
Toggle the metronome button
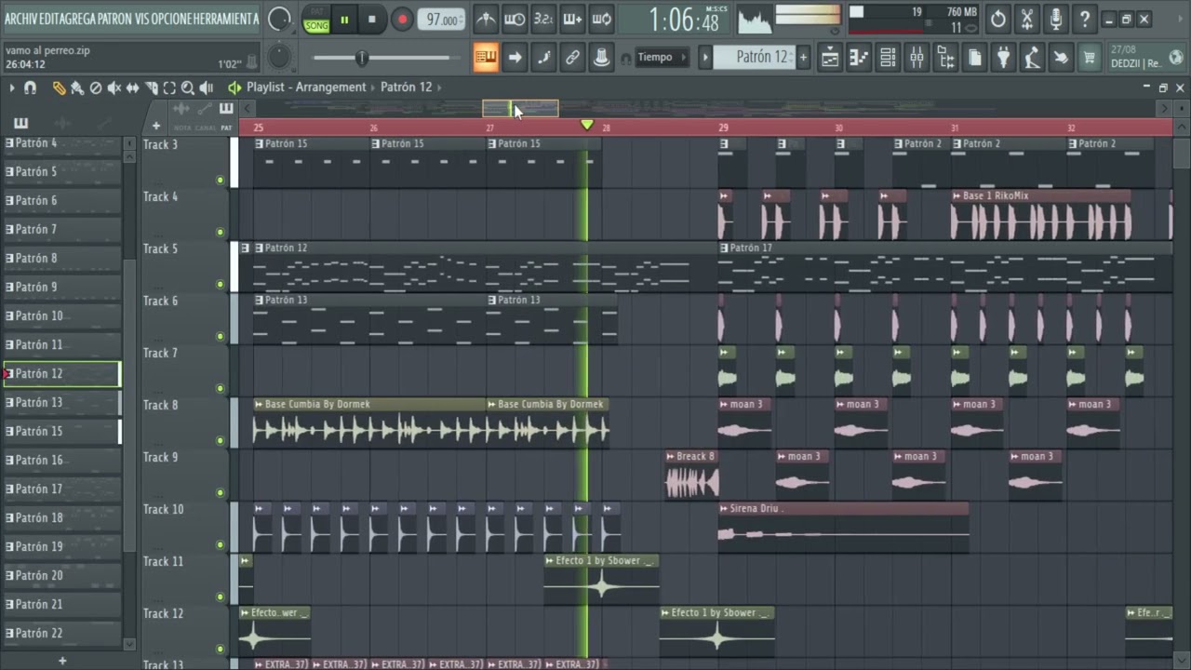(486, 19)
